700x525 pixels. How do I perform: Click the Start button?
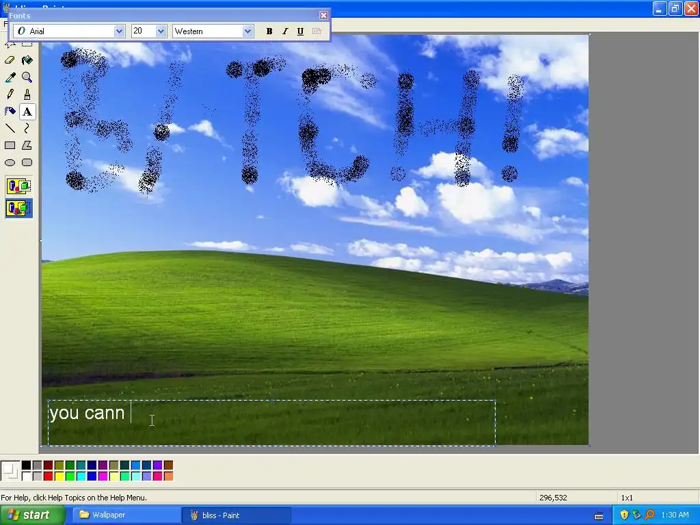[32, 515]
